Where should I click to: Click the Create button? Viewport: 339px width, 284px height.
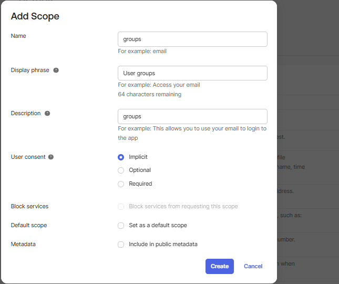pyautogui.click(x=220, y=266)
